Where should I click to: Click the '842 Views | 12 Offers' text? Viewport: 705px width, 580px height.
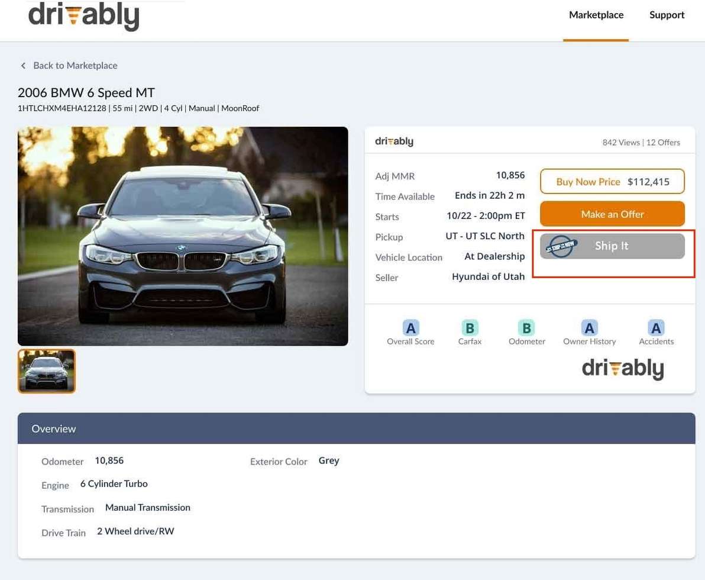pos(641,143)
